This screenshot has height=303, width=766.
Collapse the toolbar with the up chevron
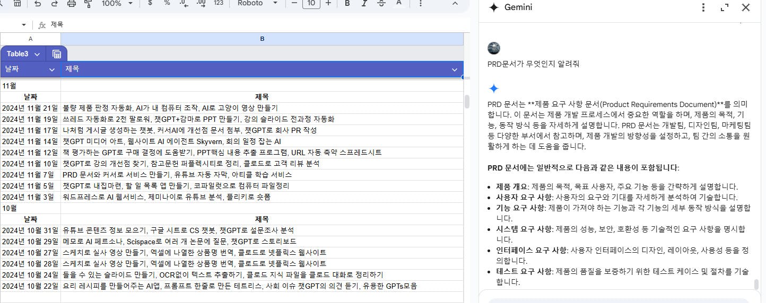coord(455,3)
